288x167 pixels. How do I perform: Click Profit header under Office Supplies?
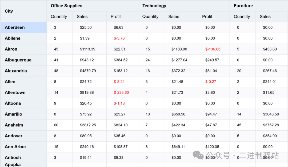click(116, 17)
